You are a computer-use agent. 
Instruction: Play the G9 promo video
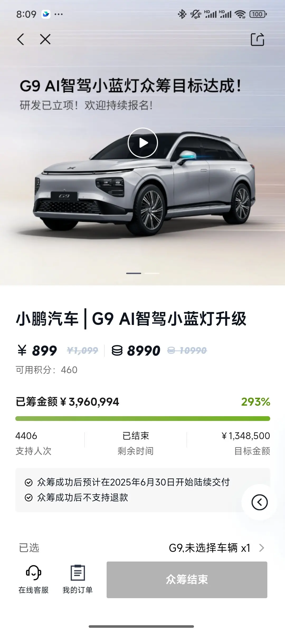(x=143, y=143)
